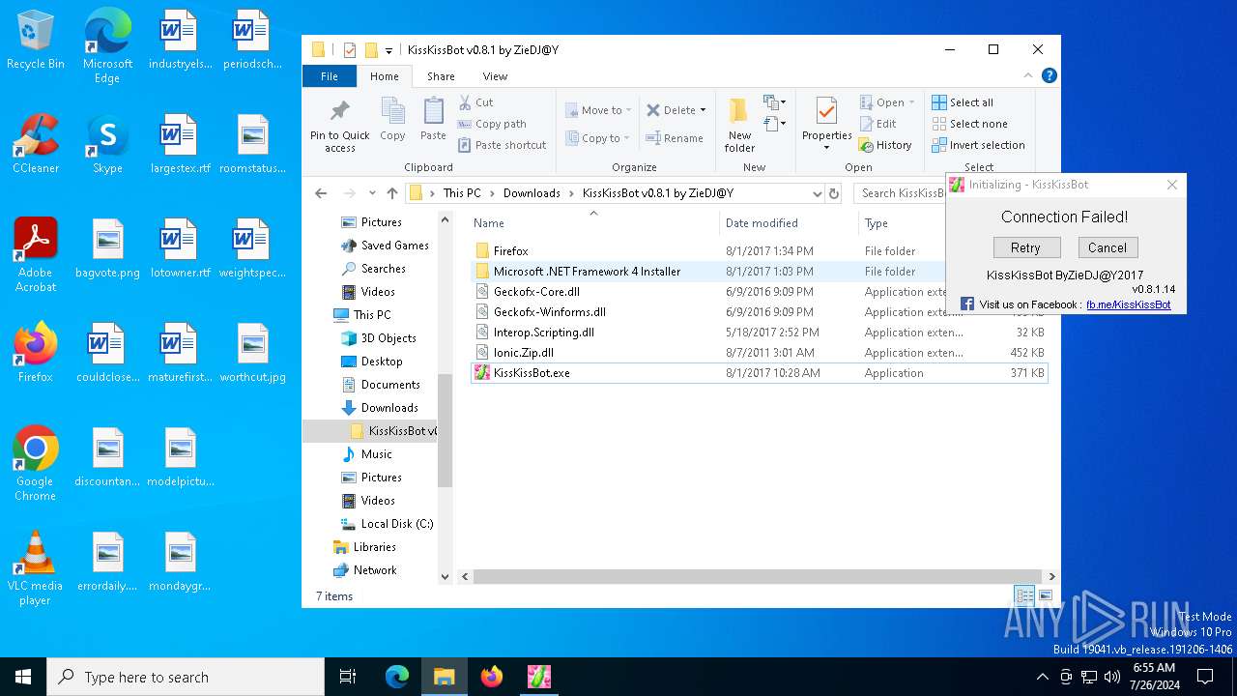This screenshot has width=1237, height=696.
Task: Open Recycle Bin on desktop
Action: (36, 41)
